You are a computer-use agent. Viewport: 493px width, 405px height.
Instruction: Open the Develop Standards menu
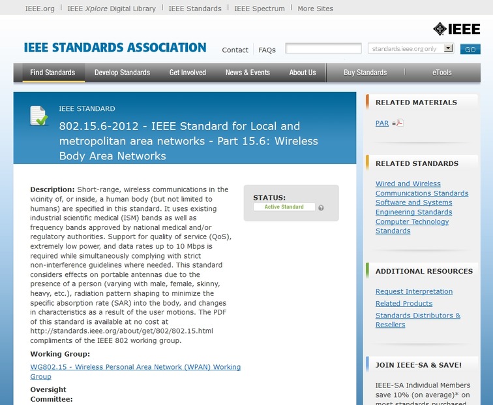123,73
